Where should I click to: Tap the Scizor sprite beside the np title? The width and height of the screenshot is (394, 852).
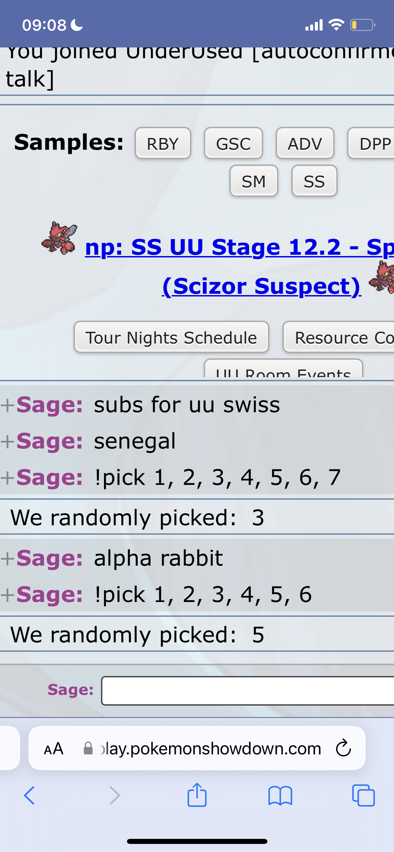click(60, 238)
